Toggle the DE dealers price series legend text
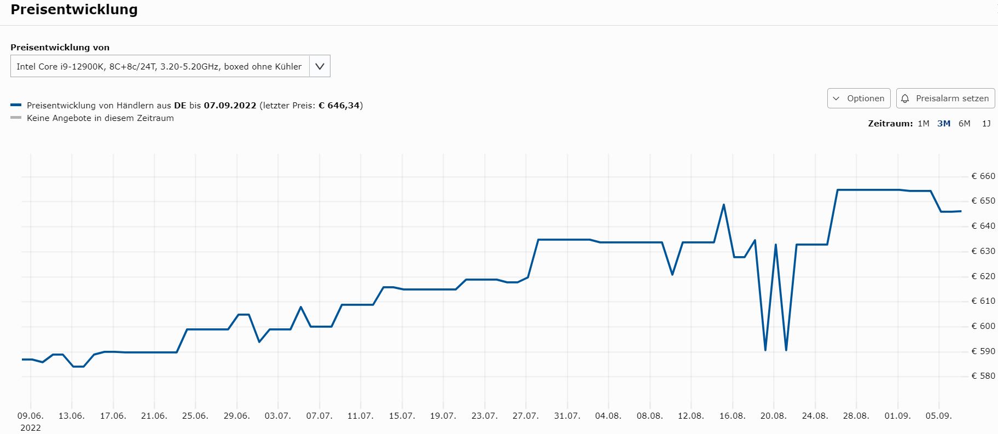Screen dimensions: 998x434 click(x=194, y=106)
